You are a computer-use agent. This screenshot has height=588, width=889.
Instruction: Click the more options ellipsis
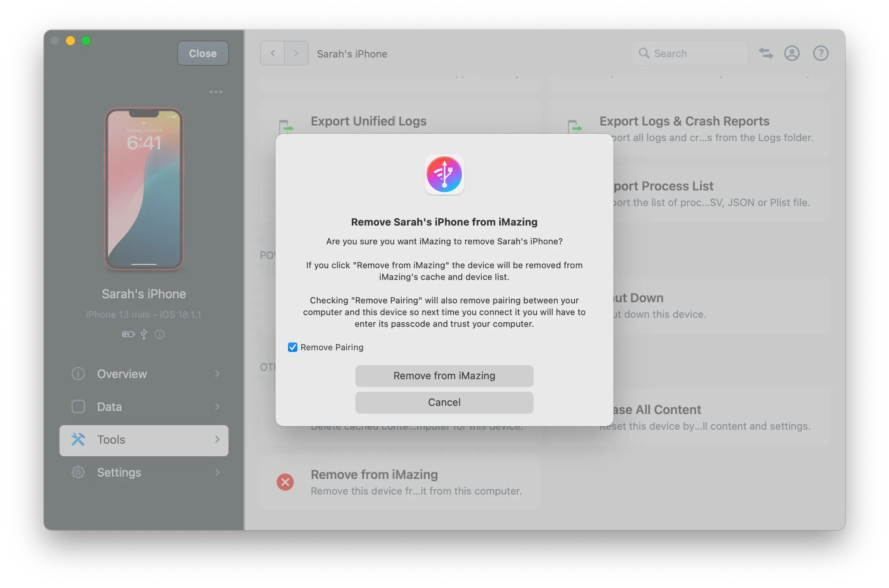(x=216, y=91)
